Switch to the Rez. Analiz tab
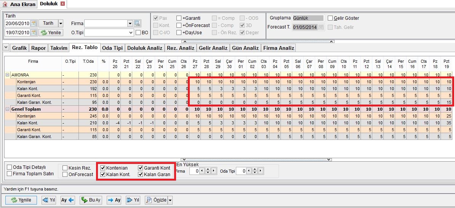 pos(181,48)
